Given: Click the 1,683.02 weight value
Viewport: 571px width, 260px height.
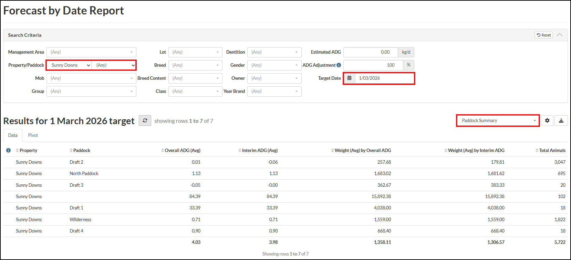Looking at the screenshot, I should [383, 174].
